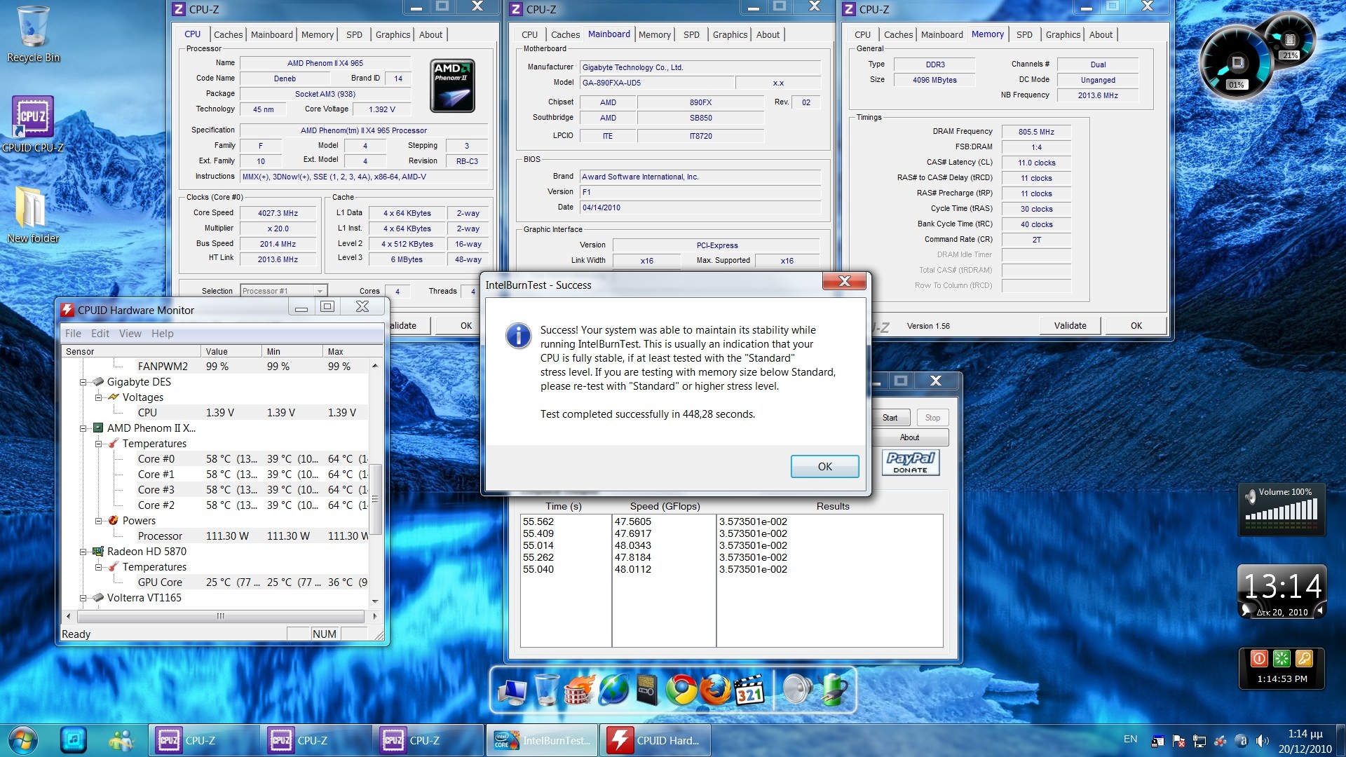Click the AMD Phenom II logo image
Image resolution: width=1346 pixels, height=757 pixels.
(x=452, y=86)
